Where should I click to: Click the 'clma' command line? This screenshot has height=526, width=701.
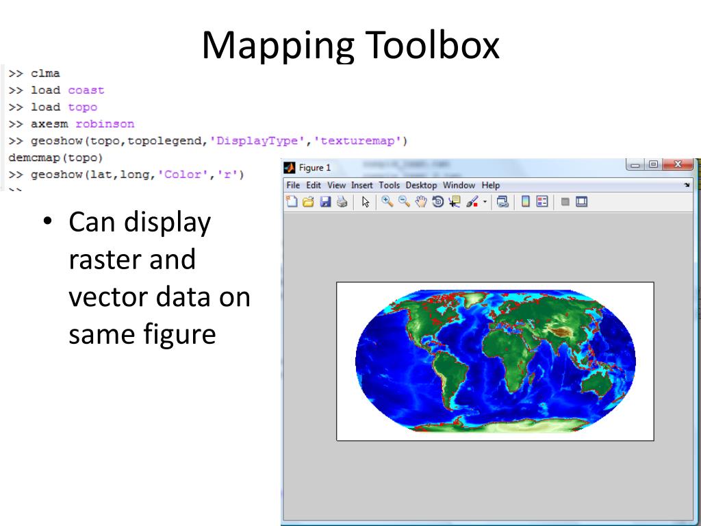[x=34, y=73]
